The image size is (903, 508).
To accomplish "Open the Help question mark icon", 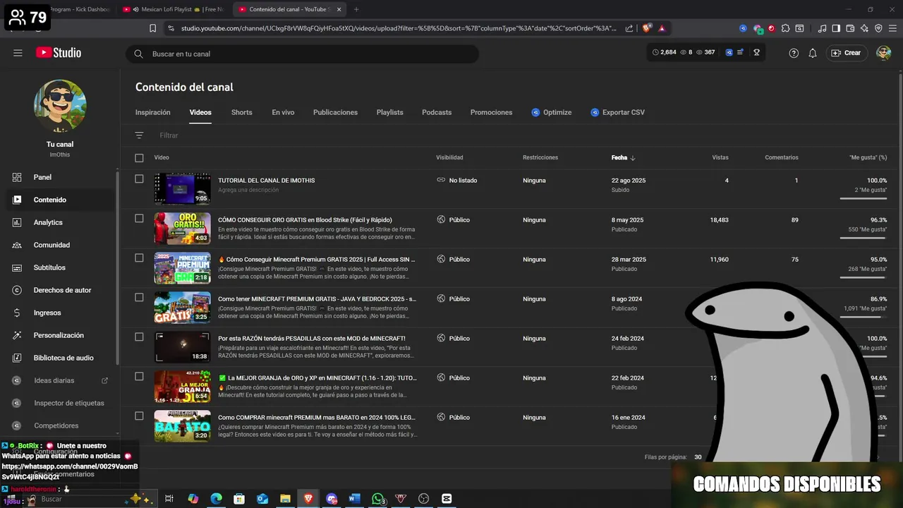I will 794,53.
